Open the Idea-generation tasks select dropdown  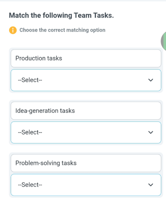tap(86, 133)
